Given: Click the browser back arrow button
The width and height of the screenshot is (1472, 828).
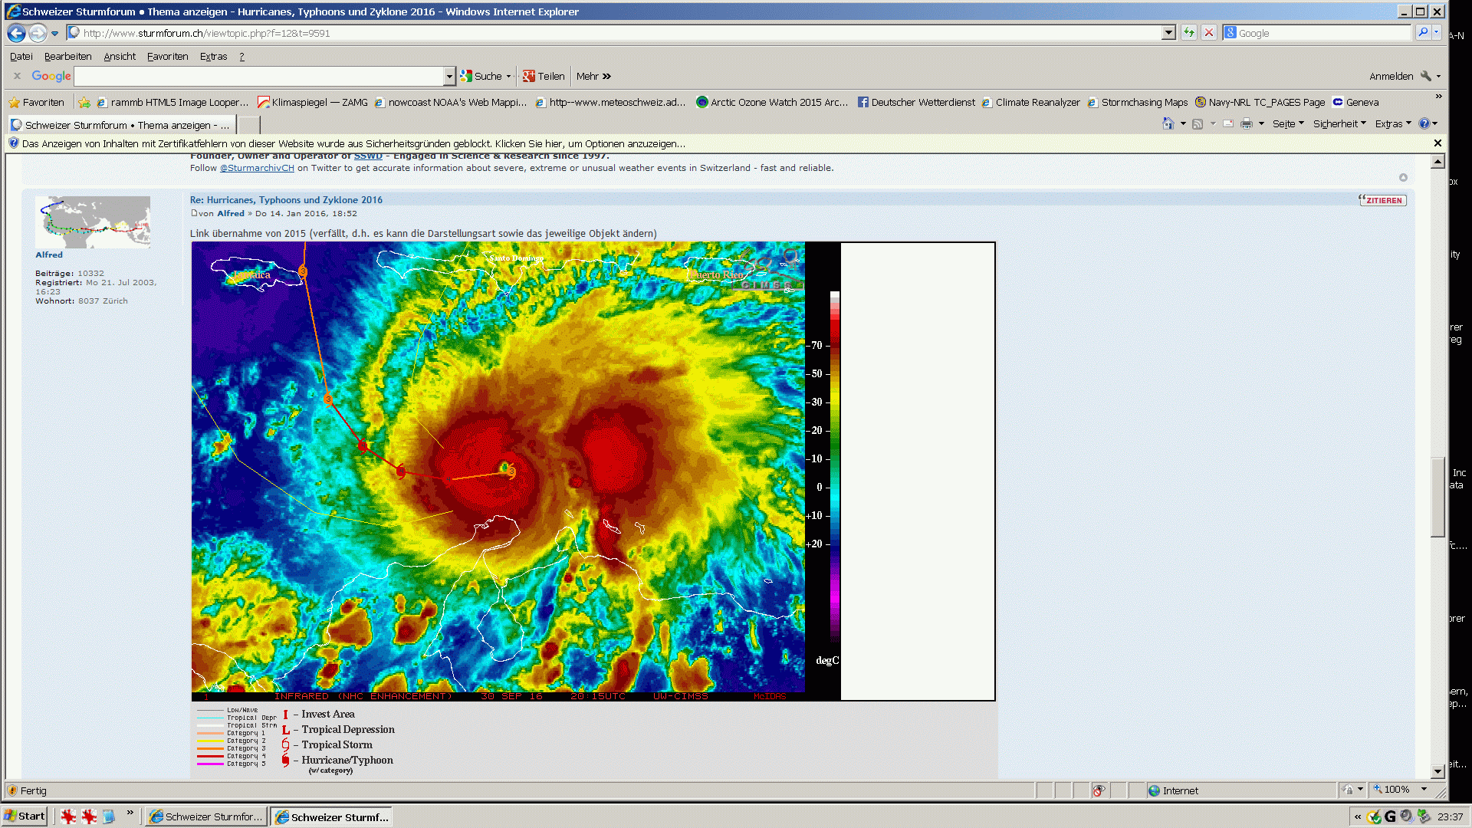Looking at the screenshot, I should pyautogui.click(x=16, y=33).
